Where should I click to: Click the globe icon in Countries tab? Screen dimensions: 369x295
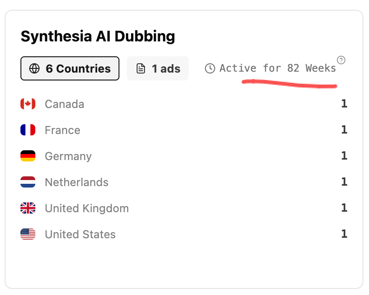pyautogui.click(x=34, y=68)
